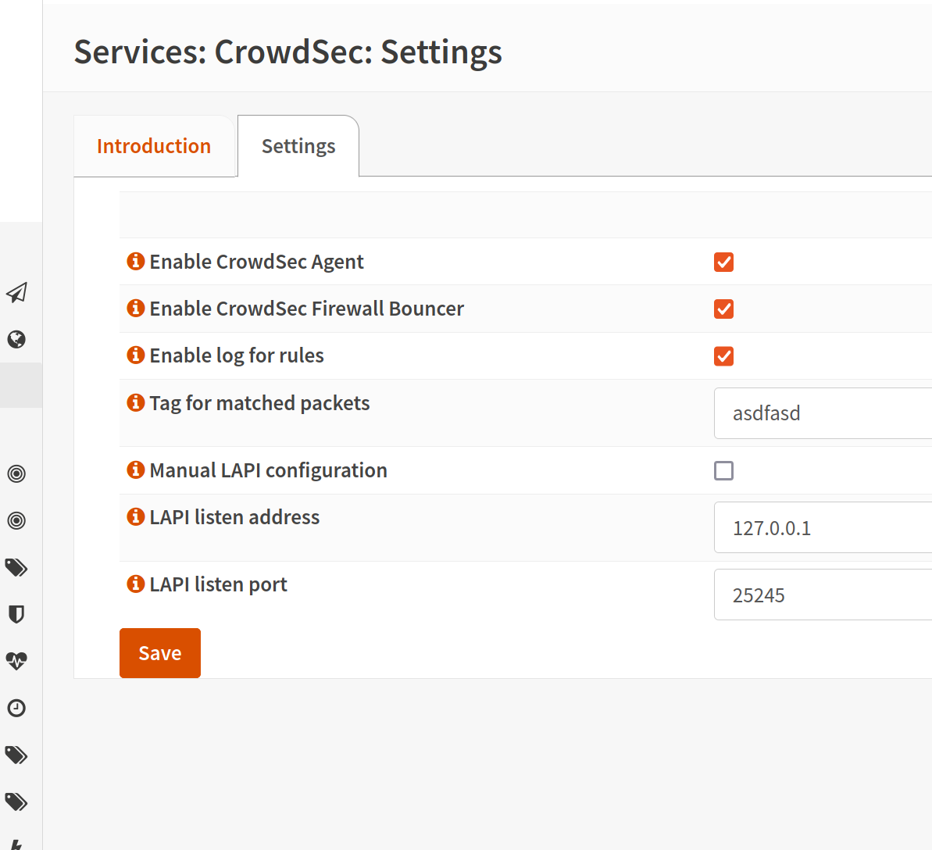Image resolution: width=932 pixels, height=850 pixels.
Task: Click the Enable CrowdSec Firewall Bouncer label
Action: pos(307,309)
